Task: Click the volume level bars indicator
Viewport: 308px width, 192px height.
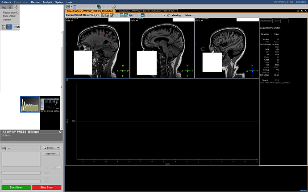Action: tap(54, 167)
